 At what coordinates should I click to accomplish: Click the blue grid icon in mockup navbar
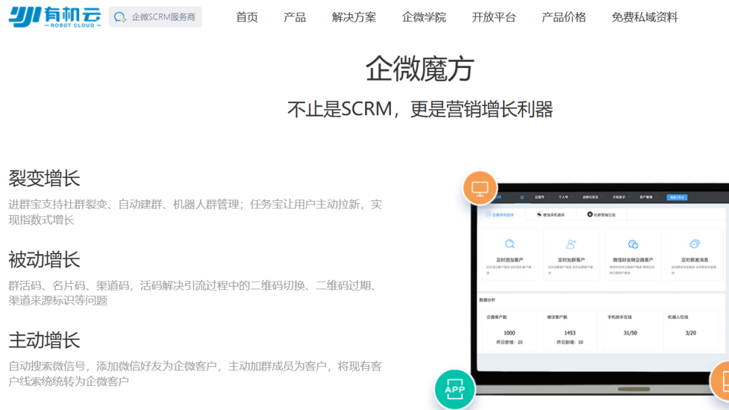coord(522,198)
